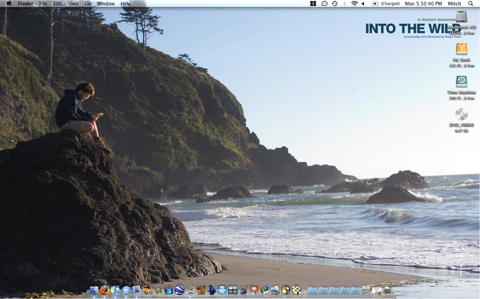480x299 pixels.
Task: Open the HP scanner icon in Dock
Action: [x=275, y=290]
